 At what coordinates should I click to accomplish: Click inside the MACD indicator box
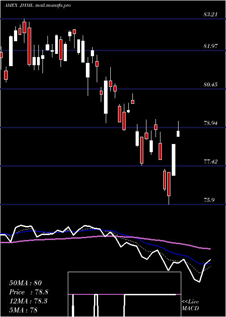(x=124, y=294)
